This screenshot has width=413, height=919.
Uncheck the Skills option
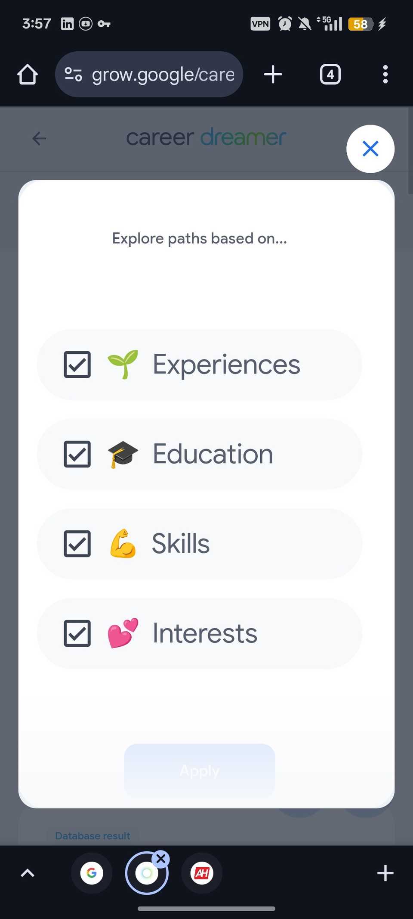coord(77,543)
